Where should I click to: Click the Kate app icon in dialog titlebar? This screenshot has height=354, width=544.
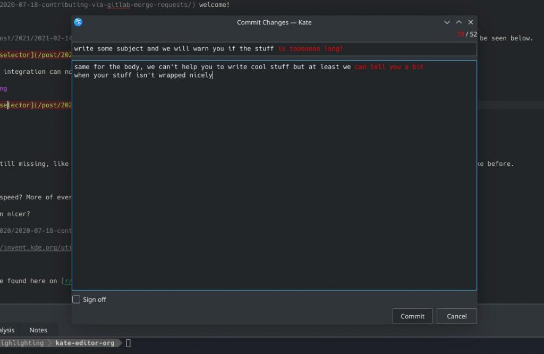(x=79, y=22)
